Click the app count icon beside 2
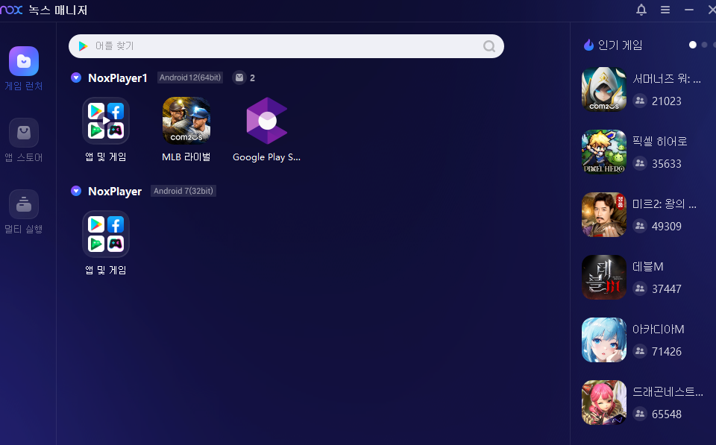716x445 pixels. click(239, 78)
